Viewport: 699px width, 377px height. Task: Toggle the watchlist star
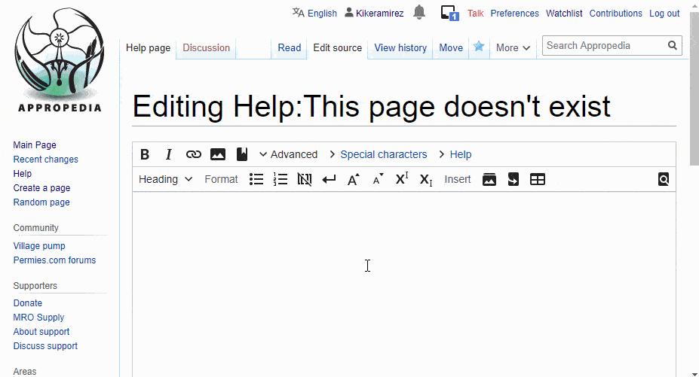point(479,47)
